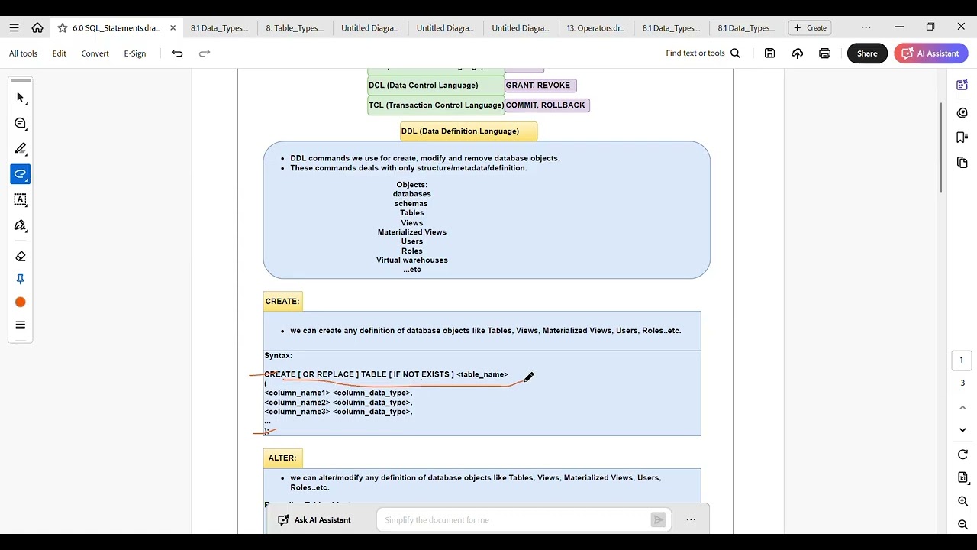Screen dimensions: 977x550
Task: Send the AI Assistant prompt
Action: click(x=658, y=520)
